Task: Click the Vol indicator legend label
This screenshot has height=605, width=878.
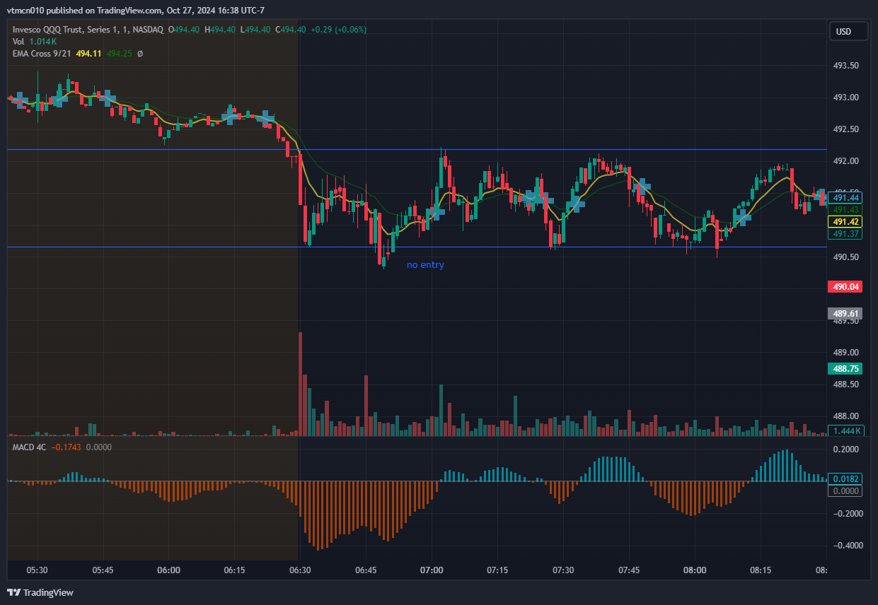Action: coord(19,42)
